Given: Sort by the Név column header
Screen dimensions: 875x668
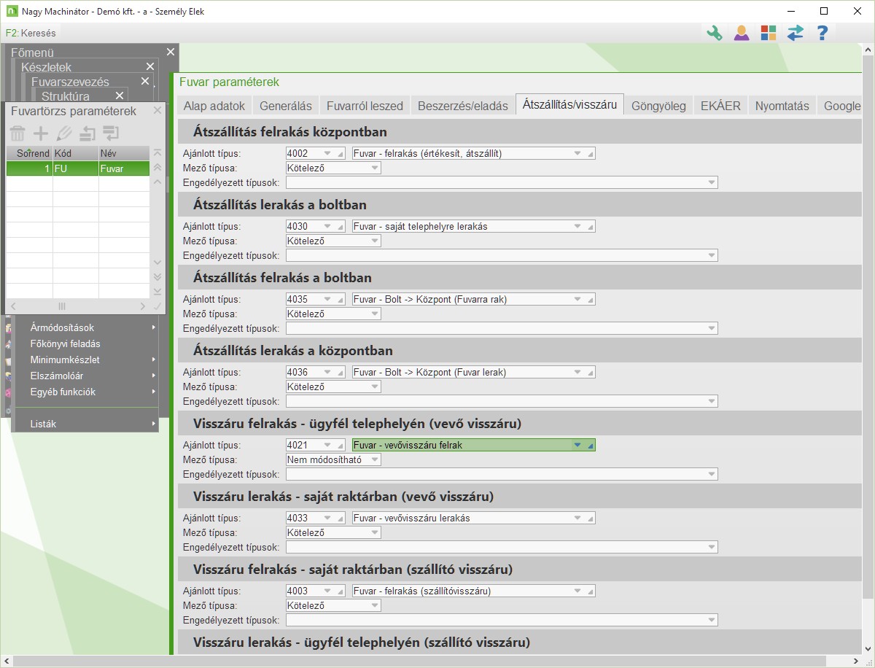Looking at the screenshot, I should coord(124,153).
